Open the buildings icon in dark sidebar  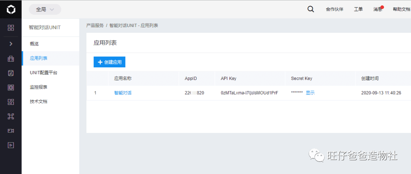point(11,59)
